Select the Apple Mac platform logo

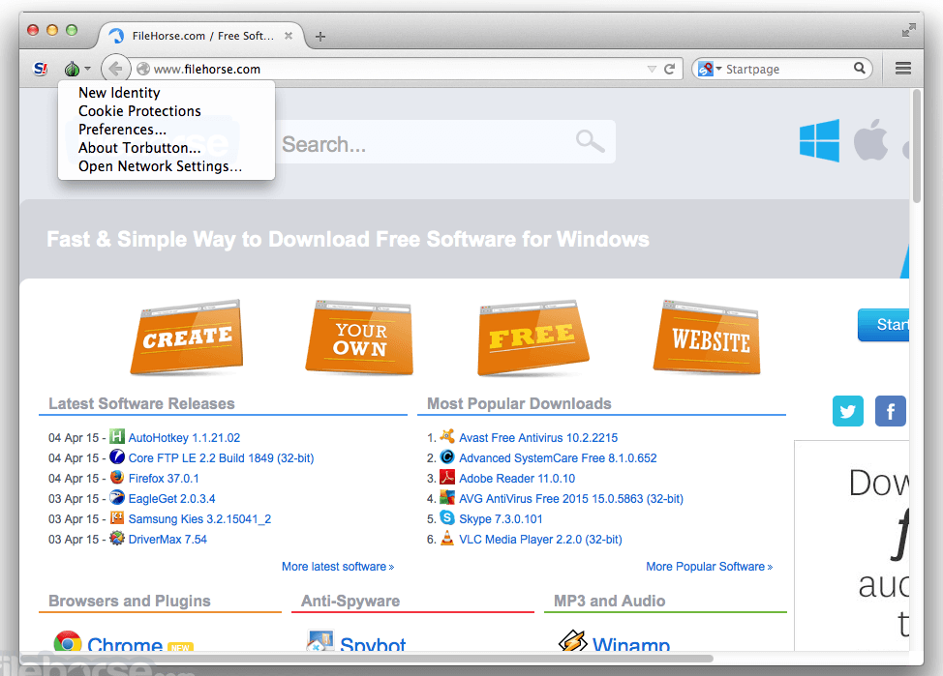[x=870, y=139]
